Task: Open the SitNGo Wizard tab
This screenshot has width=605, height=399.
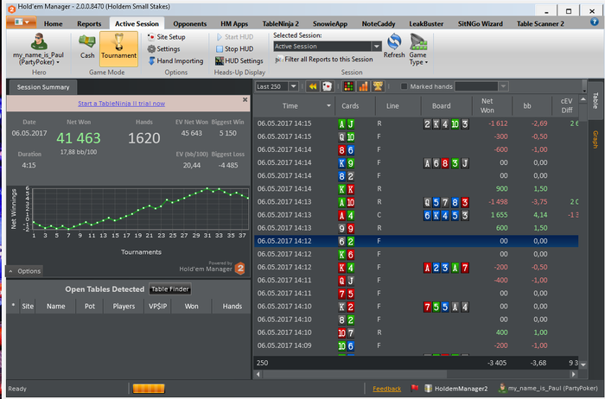Action: (481, 23)
